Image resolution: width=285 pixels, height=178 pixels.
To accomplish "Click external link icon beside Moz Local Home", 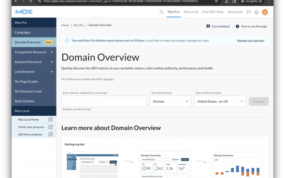I will (50, 120).
